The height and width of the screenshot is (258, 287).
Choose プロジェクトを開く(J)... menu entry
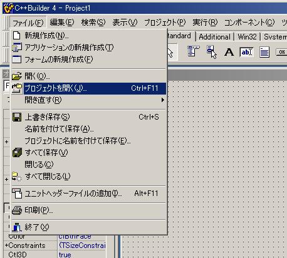pyautogui.click(x=88, y=88)
